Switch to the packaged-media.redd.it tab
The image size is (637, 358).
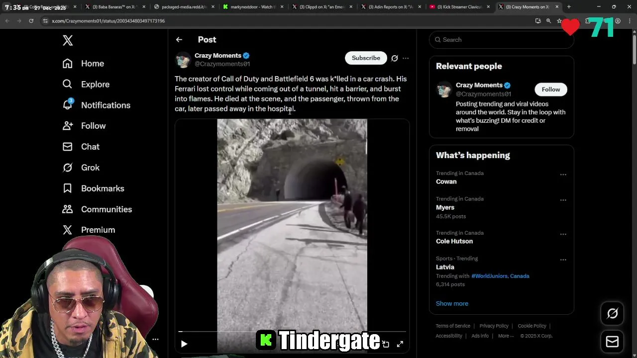point(183,7)
